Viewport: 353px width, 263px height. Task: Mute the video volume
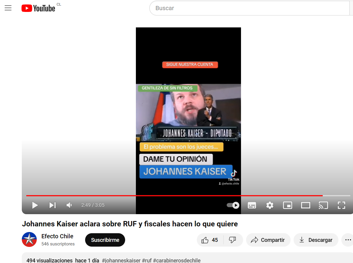[69, 205]
